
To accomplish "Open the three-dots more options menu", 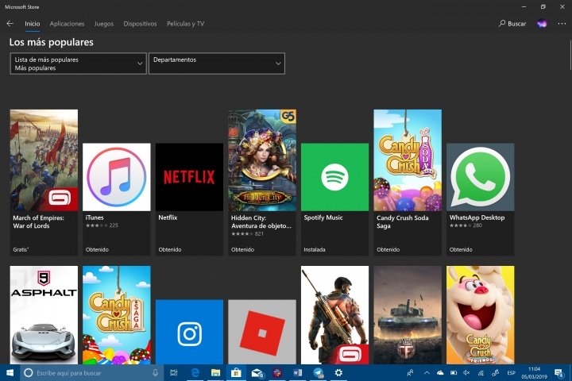I will pyautogui.click(x=561, y=24).
